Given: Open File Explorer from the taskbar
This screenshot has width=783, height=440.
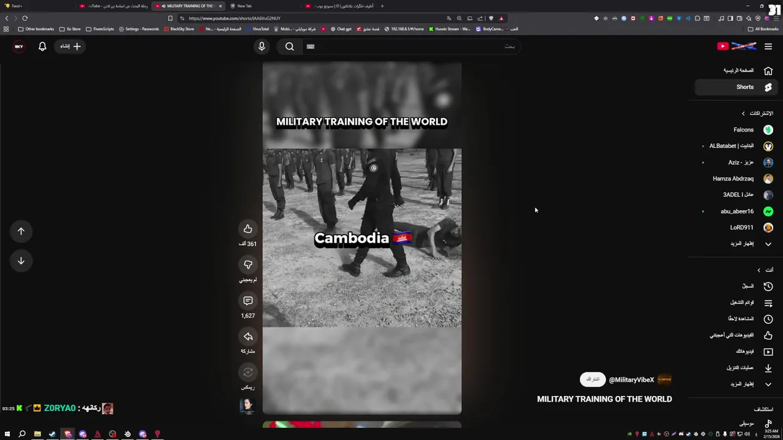Looking at the screenshot, I should pyautogui.click(x=37, y=434).
